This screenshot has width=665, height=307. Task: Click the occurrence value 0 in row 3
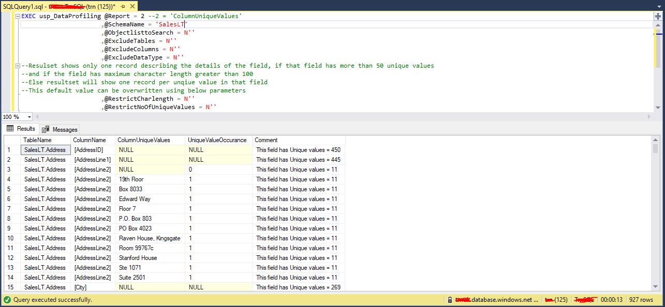click(x=219, y=170)
